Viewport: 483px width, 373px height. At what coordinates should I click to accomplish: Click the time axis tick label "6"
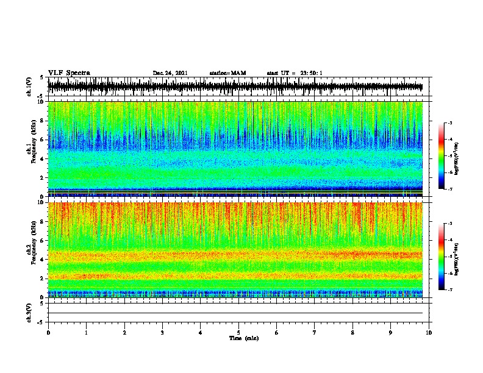277,333
